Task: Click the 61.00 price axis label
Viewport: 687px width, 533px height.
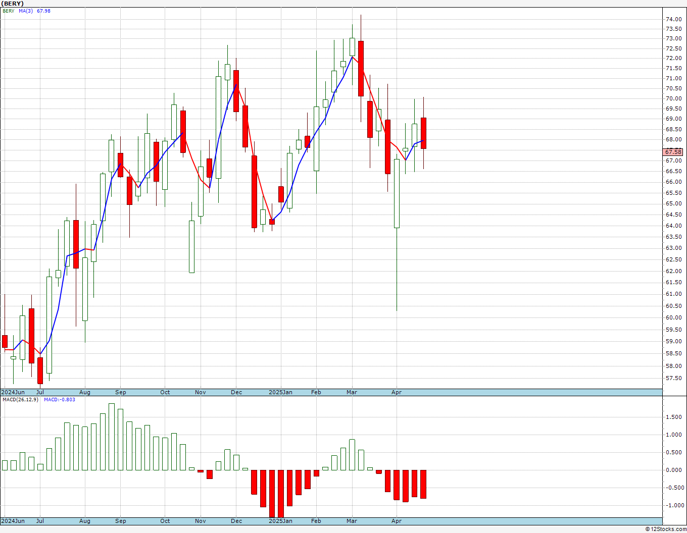Action: pyautogui.click(x=673, y=294)
